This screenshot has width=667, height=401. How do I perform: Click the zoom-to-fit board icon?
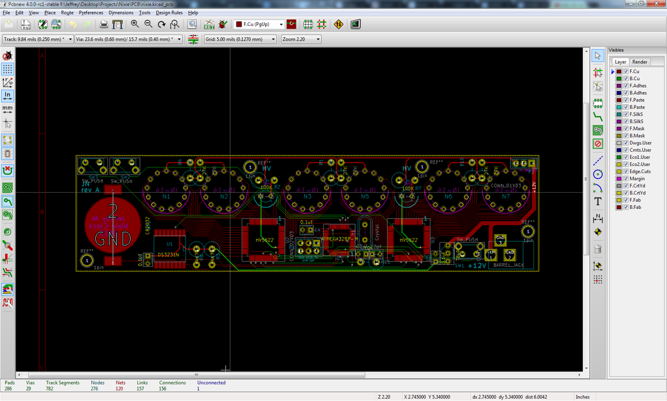click(175, 24)
